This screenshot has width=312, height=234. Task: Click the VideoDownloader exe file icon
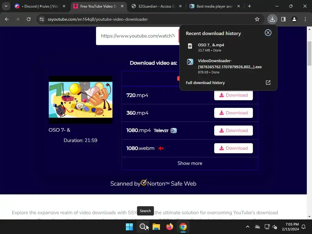pos(190,62)
